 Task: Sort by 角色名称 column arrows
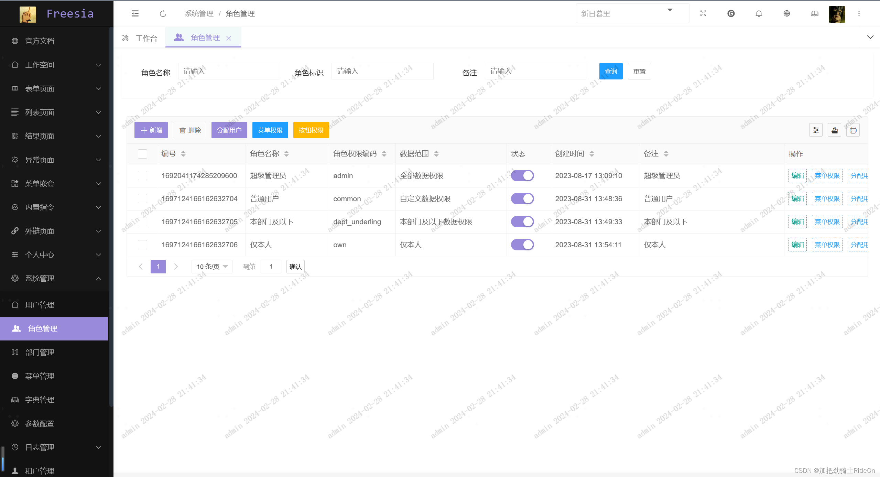(286, 154)
